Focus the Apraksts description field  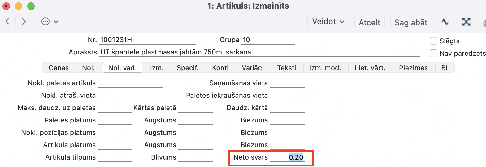[259, 52]
